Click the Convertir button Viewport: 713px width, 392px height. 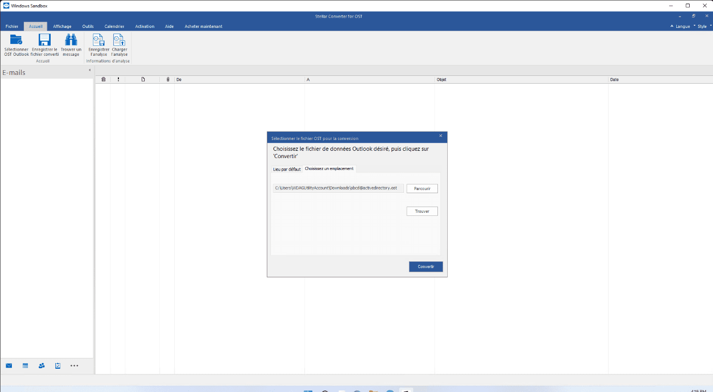426,266
